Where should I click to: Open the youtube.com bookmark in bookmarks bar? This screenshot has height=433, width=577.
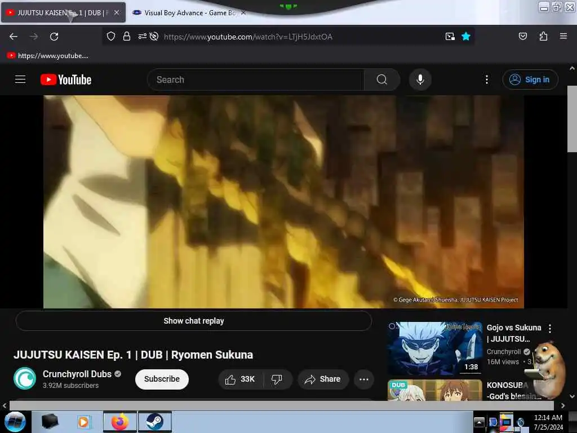tap(48, 56)
